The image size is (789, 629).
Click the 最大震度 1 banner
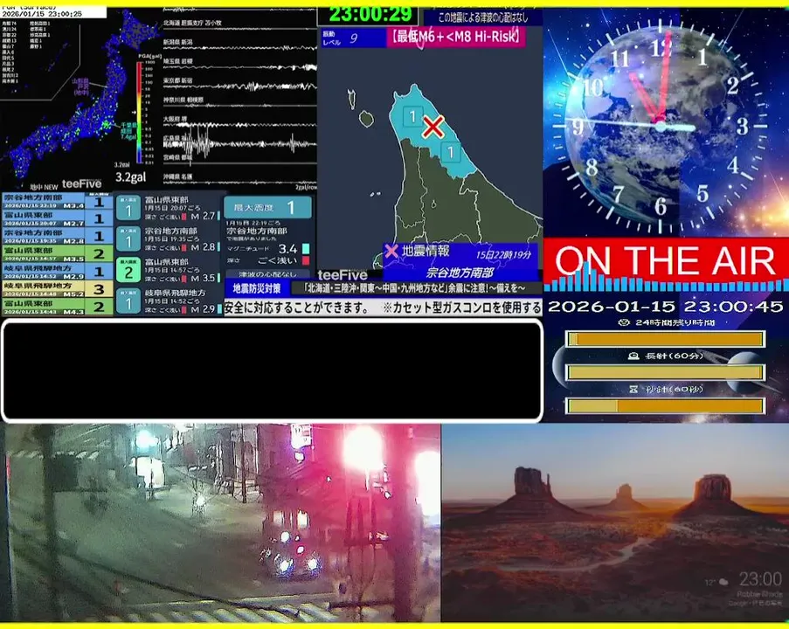click(267, 207)
